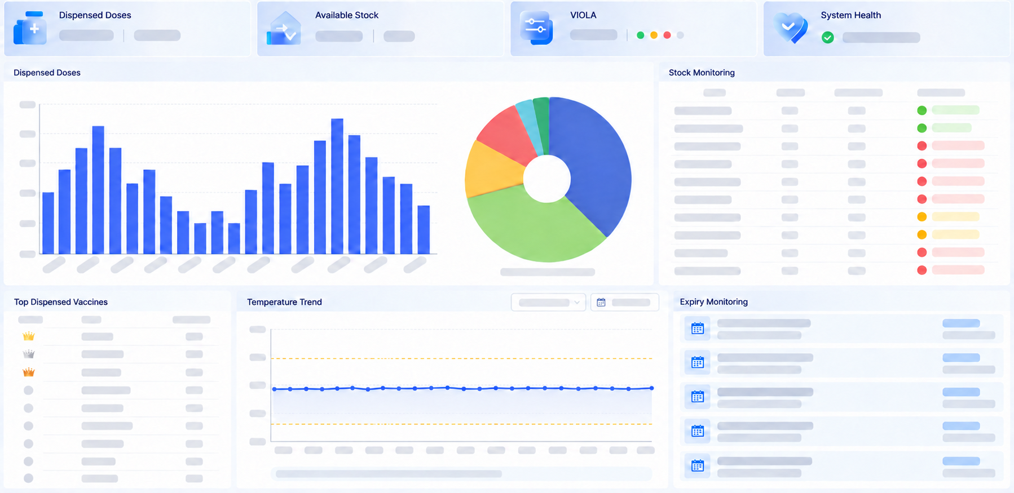Click the Dispensed Doses medicine bottle icon
This screenshot has height=493, width=1014.
(x=29, y=28)
